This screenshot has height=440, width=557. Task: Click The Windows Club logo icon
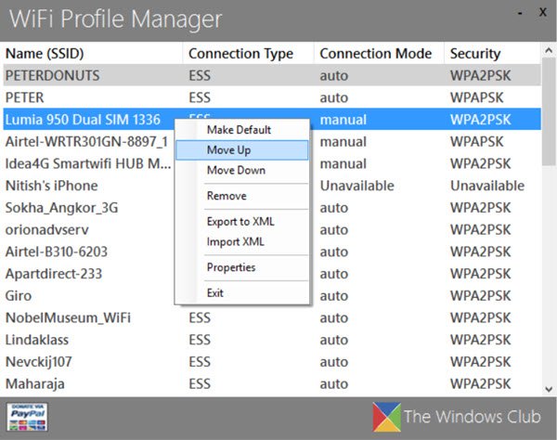[385, 416]
